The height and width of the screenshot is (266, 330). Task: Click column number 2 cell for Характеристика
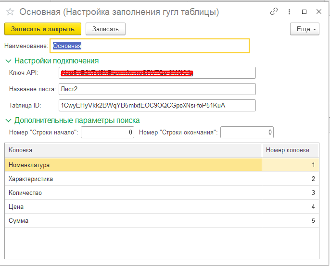(x=291, y=179)
